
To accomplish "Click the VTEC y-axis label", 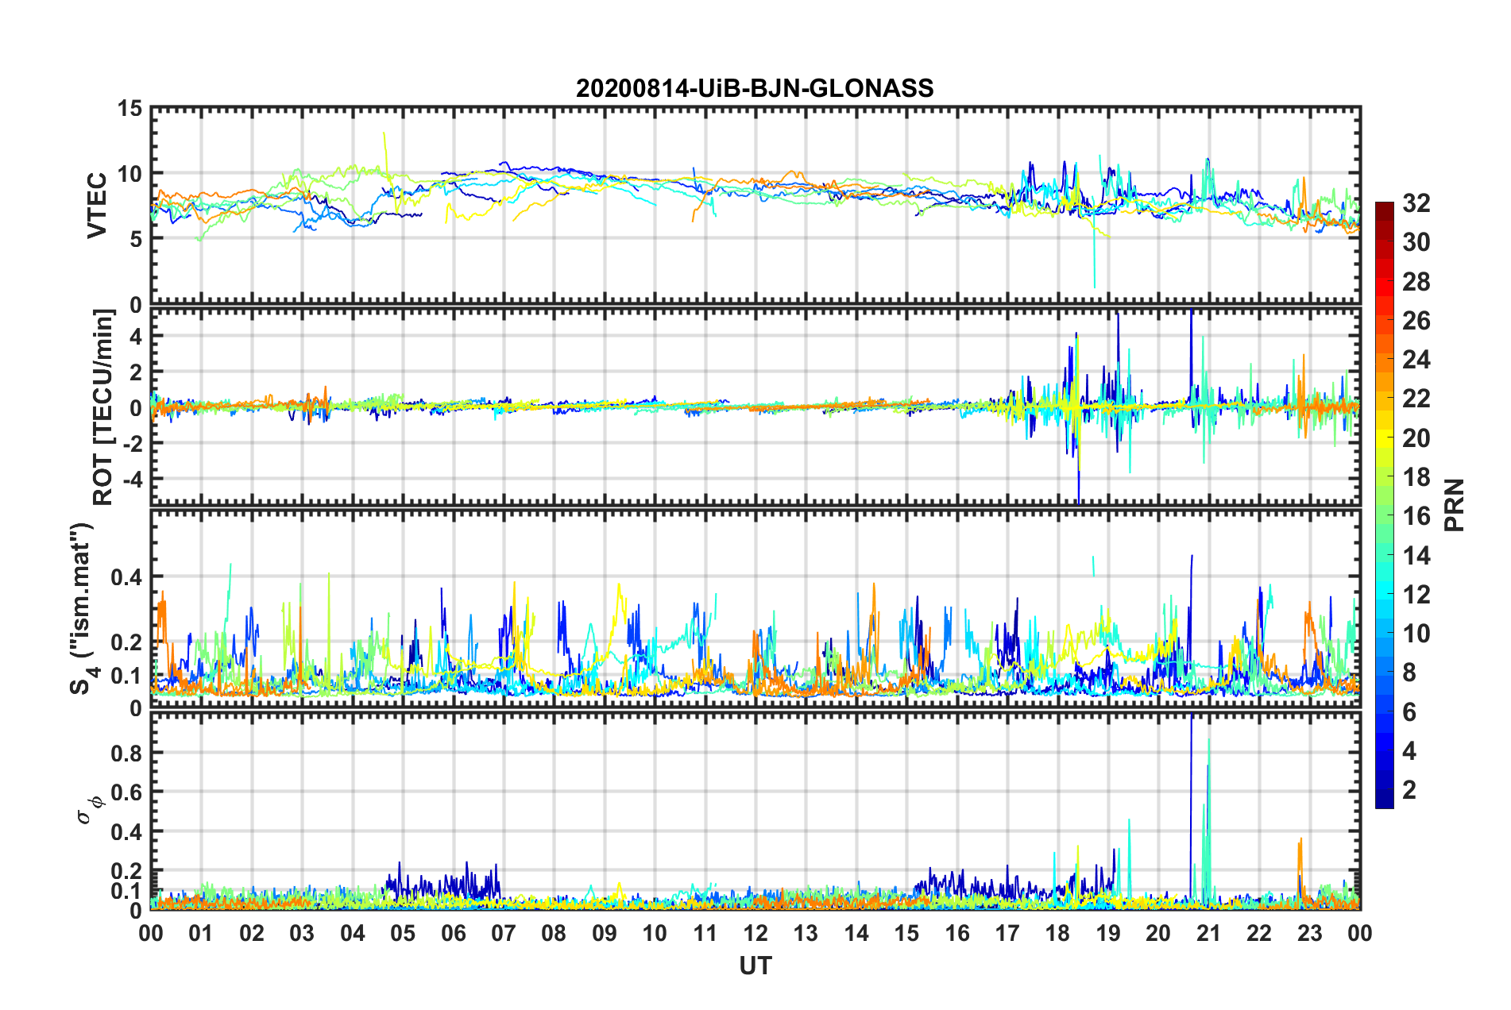I will (97, 206).
